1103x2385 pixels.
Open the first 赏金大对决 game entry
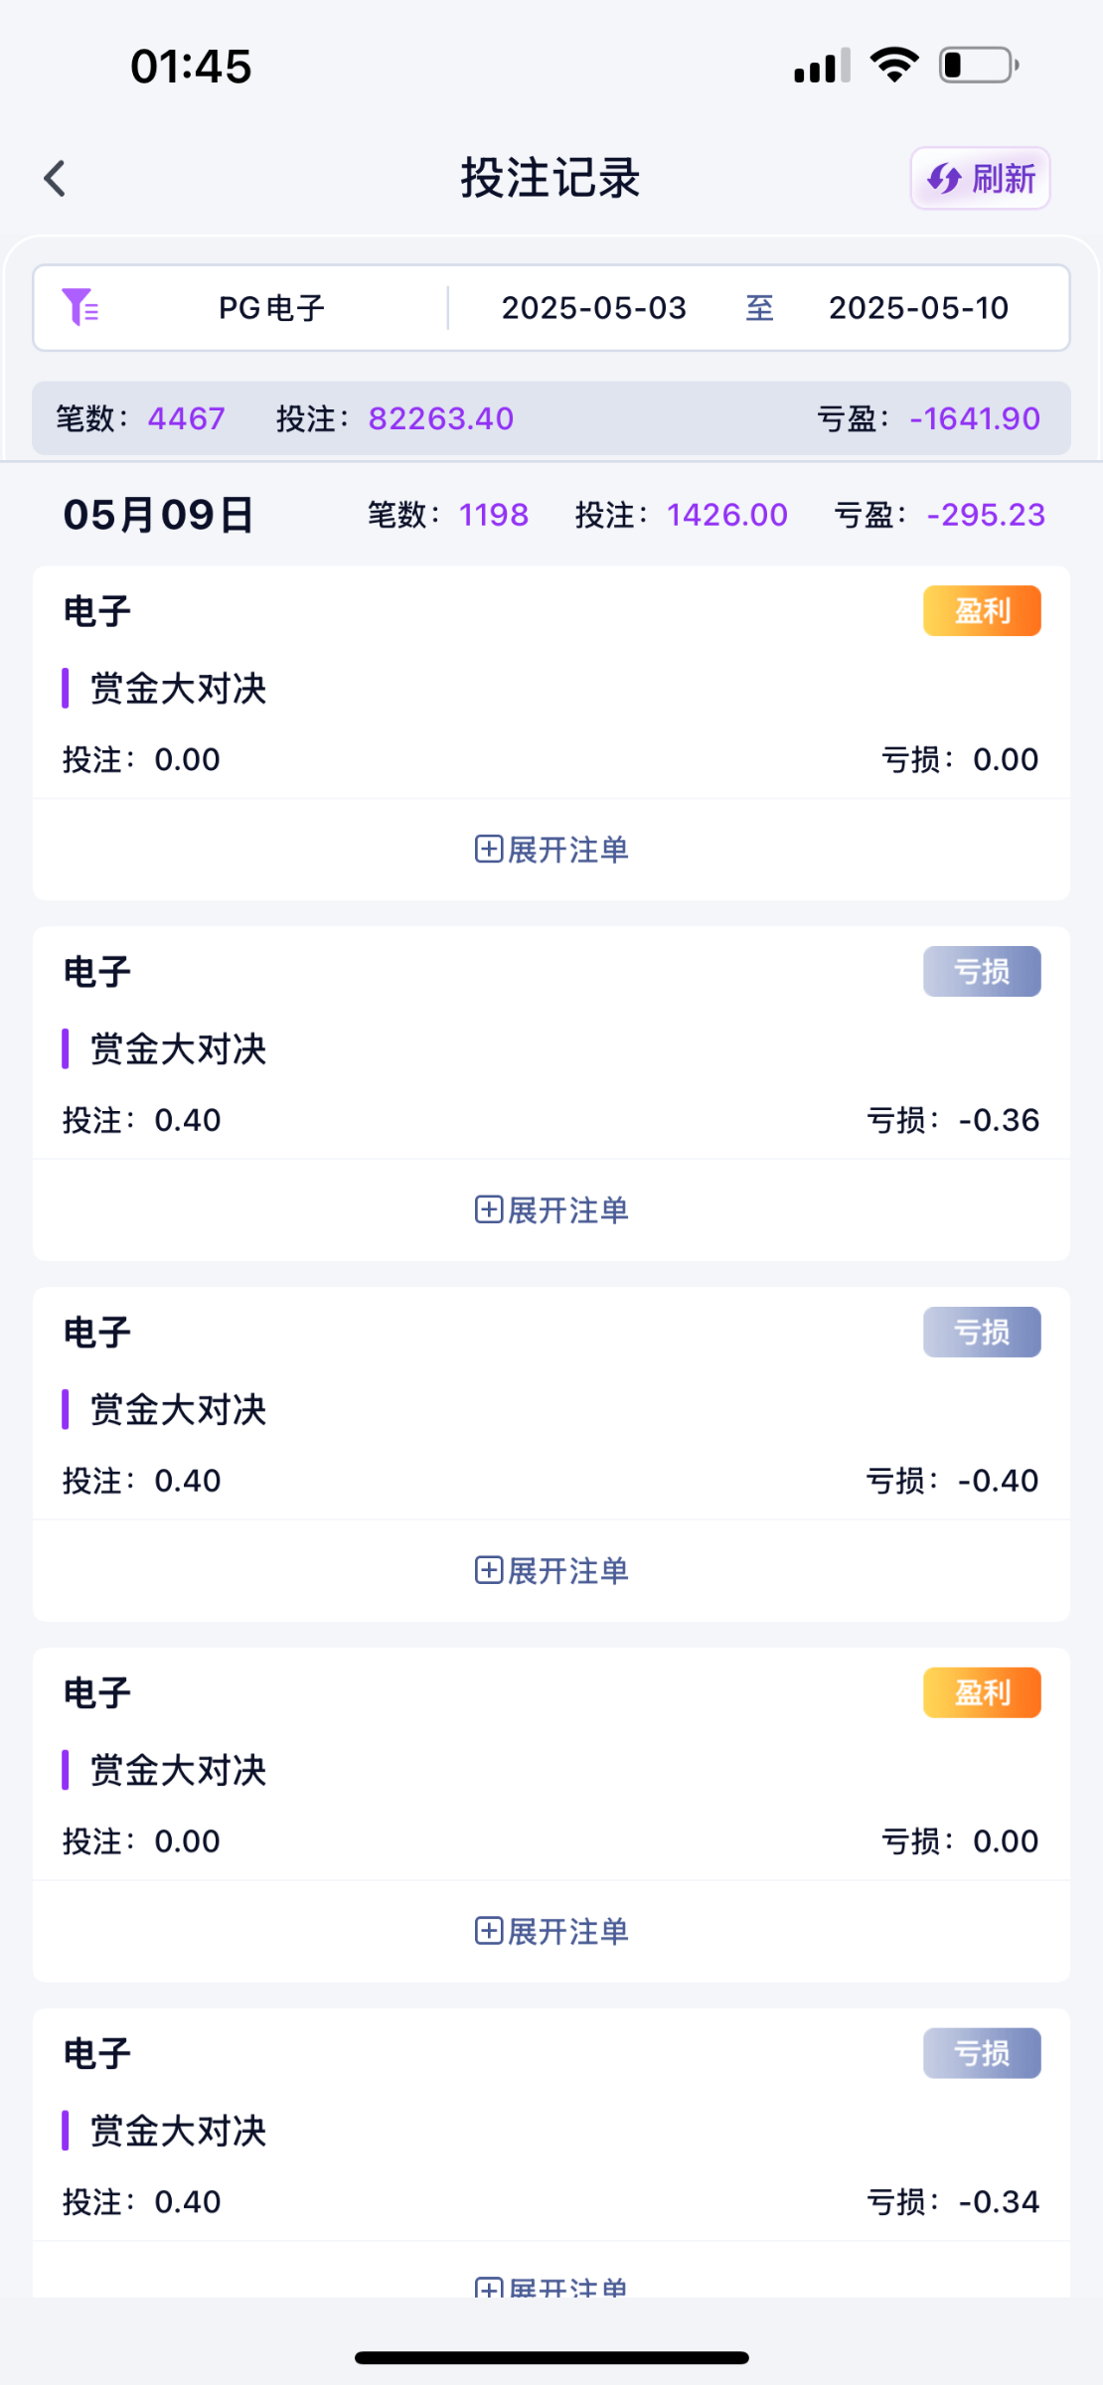179,689
